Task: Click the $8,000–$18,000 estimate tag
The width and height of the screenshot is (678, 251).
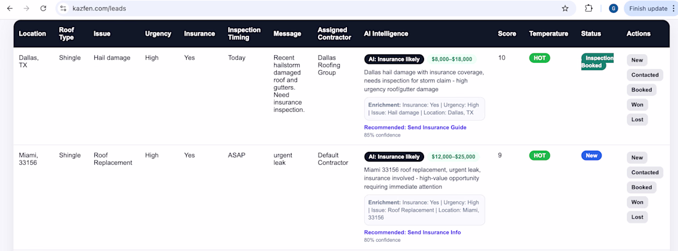Action: pos(452,60)
